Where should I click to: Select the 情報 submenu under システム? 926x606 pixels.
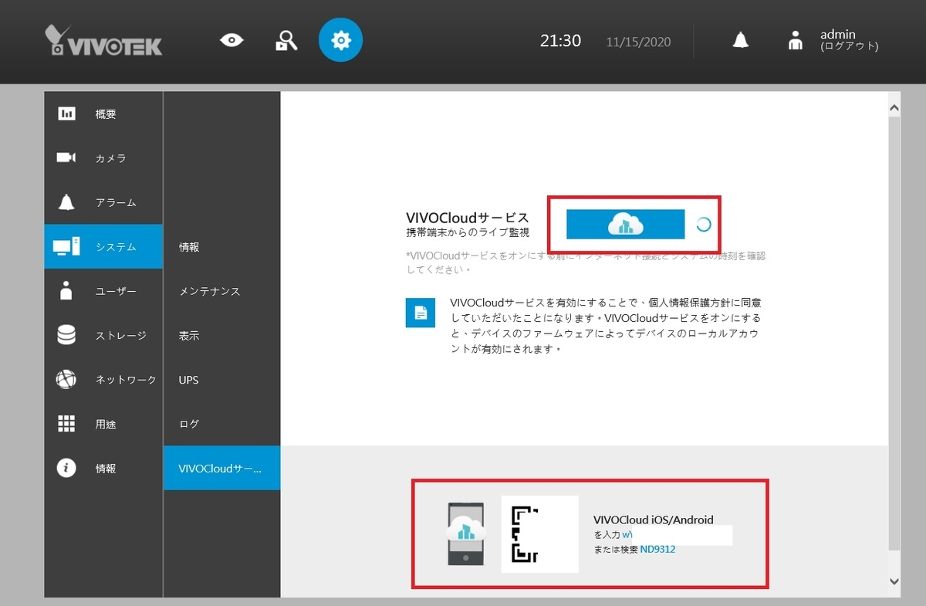click(x=222, y=247)
